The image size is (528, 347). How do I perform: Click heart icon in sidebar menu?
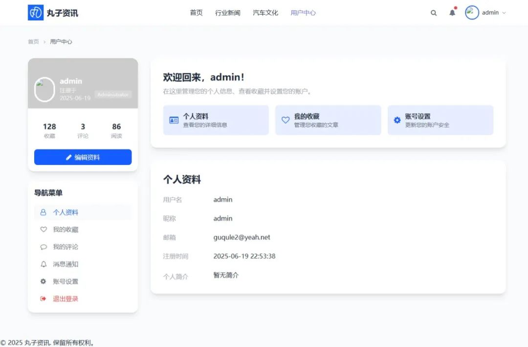[44, 229]
